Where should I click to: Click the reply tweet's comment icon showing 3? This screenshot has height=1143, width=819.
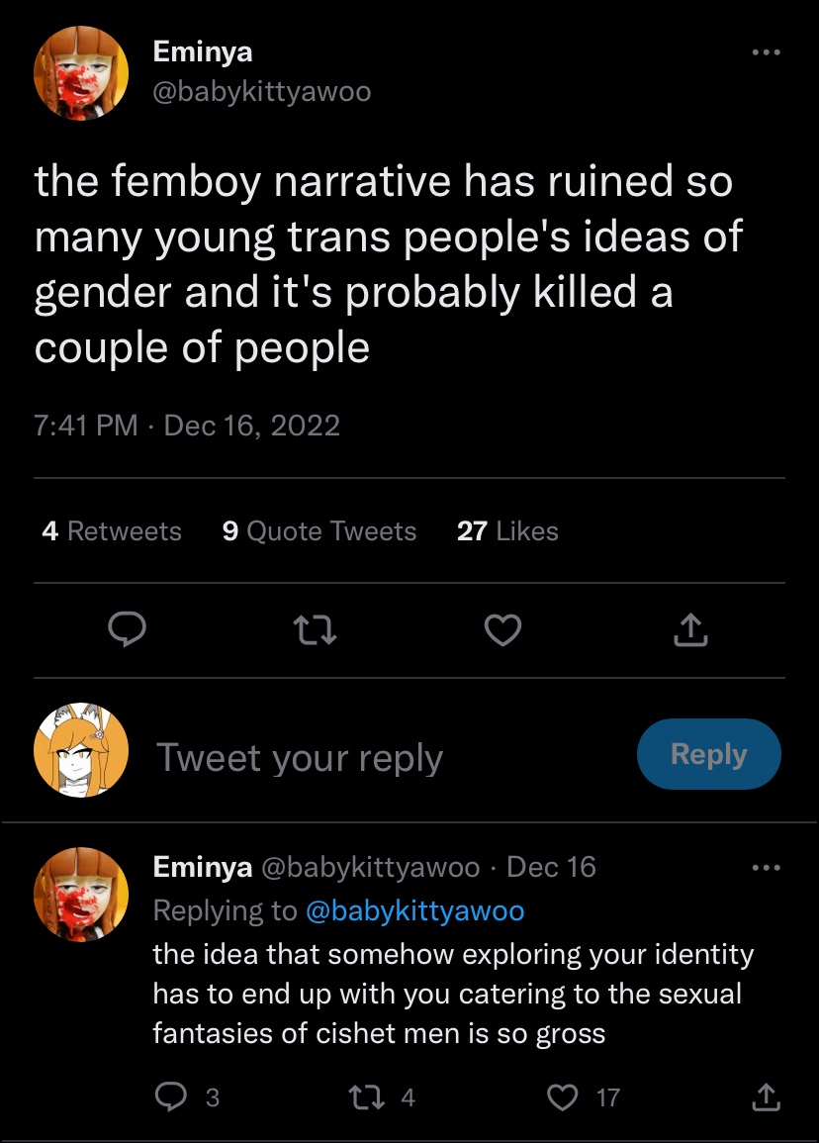click(187, 1096)
